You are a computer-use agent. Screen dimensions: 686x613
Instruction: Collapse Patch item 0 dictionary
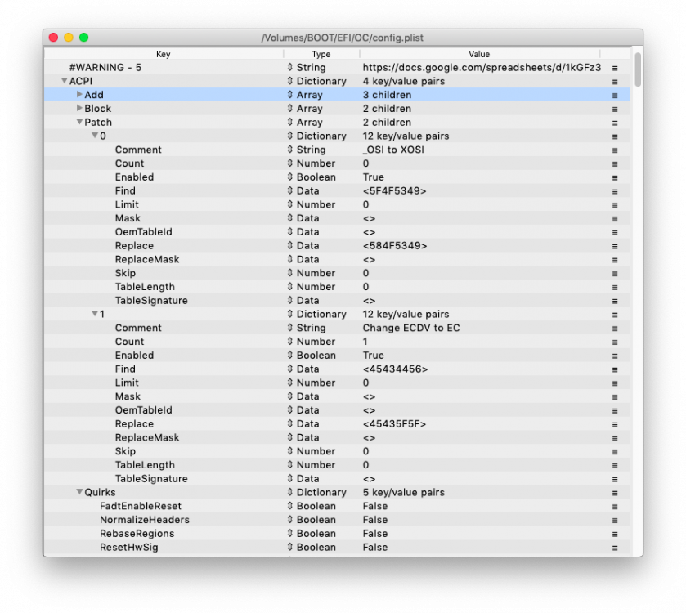95,136
